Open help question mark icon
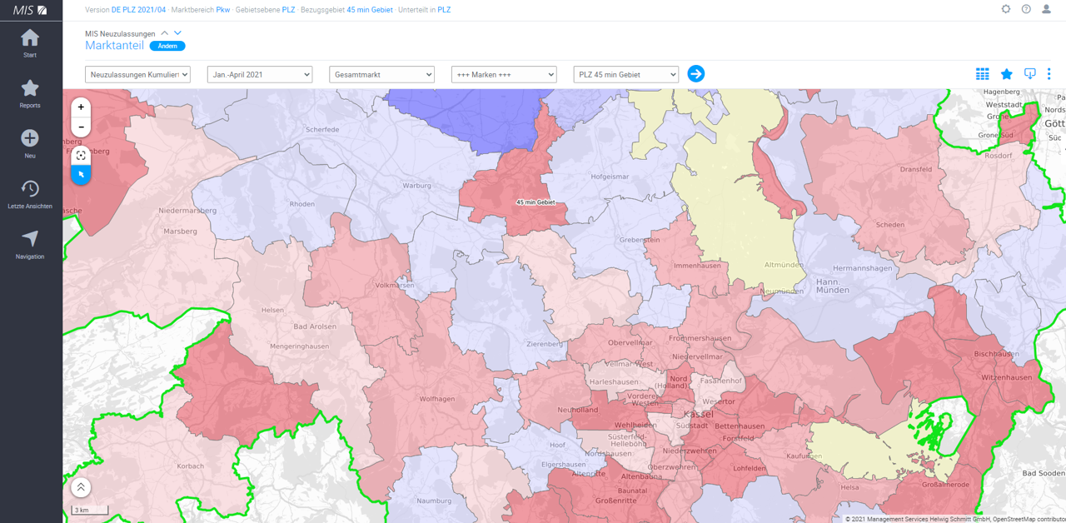1066x523 pixels. tap(1026, 9)
